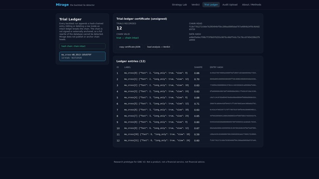
Task: Click Sharpe value 0.66 in row 1
Action: coord(197,73)
